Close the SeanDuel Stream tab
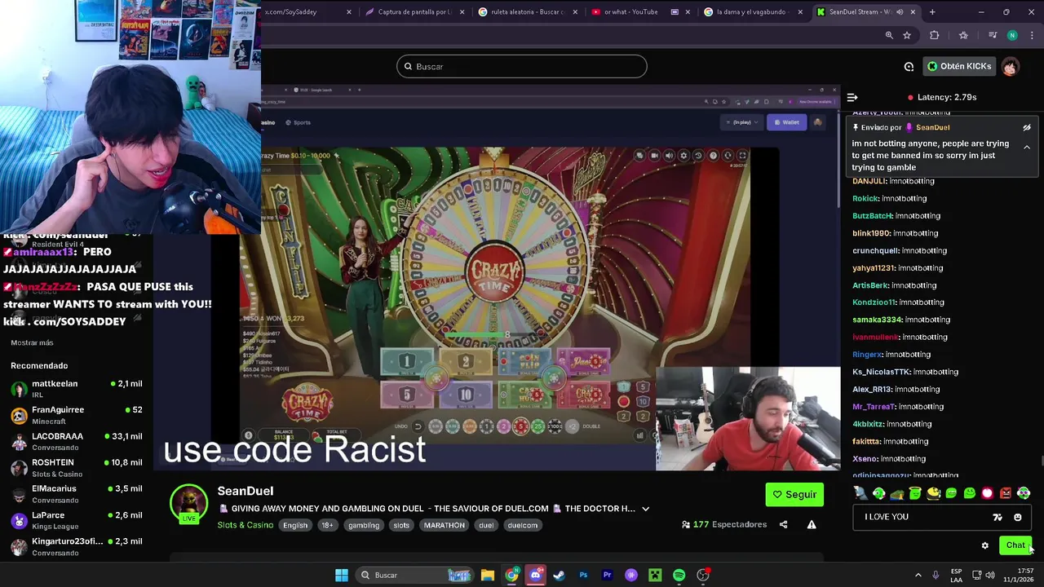1044x587 pixels. [913, 12]
